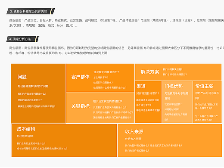Click the paragraph line starting "商业层面: 产品定位"
The image size is (224, 168).
(x=117, y=20)
